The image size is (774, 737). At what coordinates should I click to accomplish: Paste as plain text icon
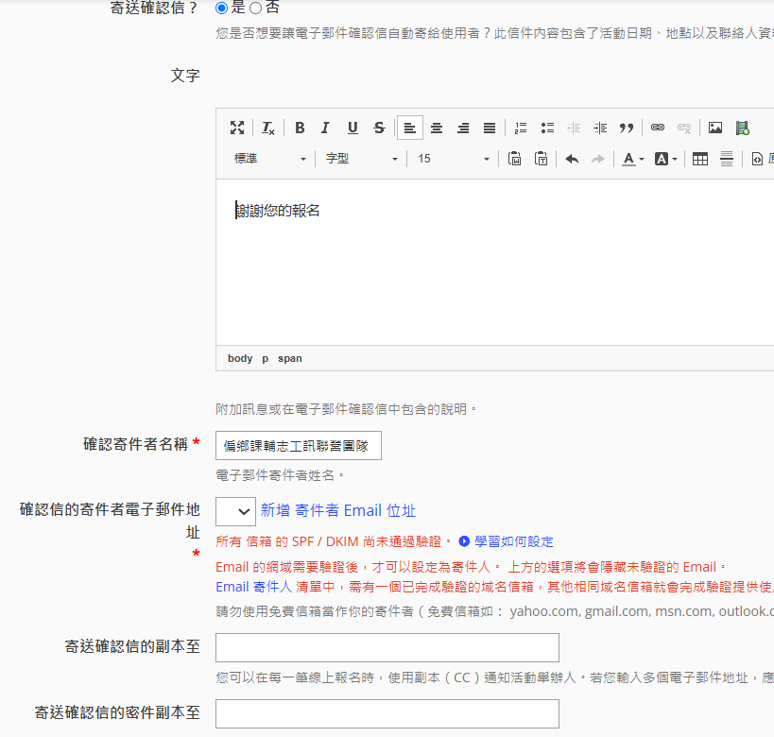541,159
